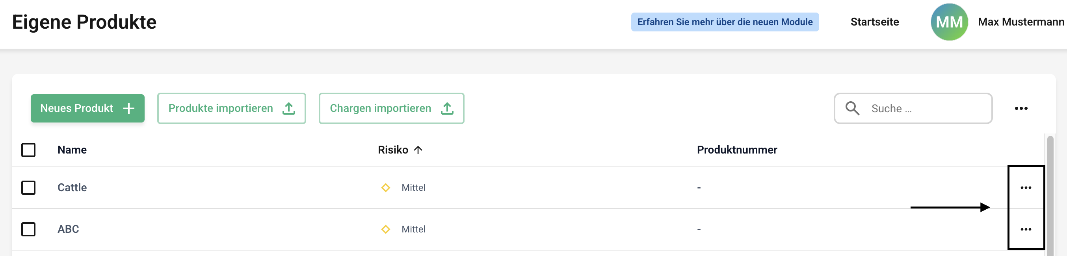Click upload icon on Chargen importieren

pos(447,108)
